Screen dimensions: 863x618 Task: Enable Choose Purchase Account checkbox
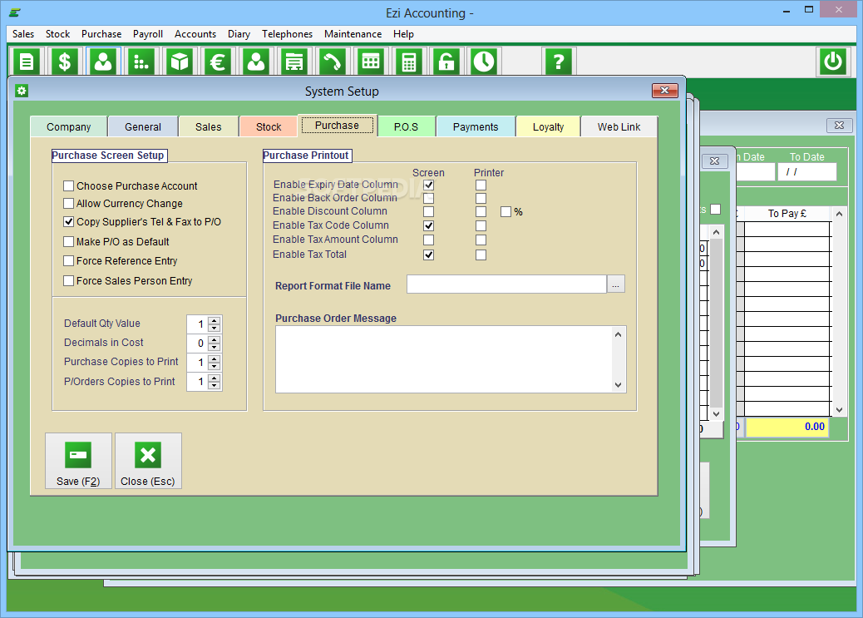[x=69, y=185]
